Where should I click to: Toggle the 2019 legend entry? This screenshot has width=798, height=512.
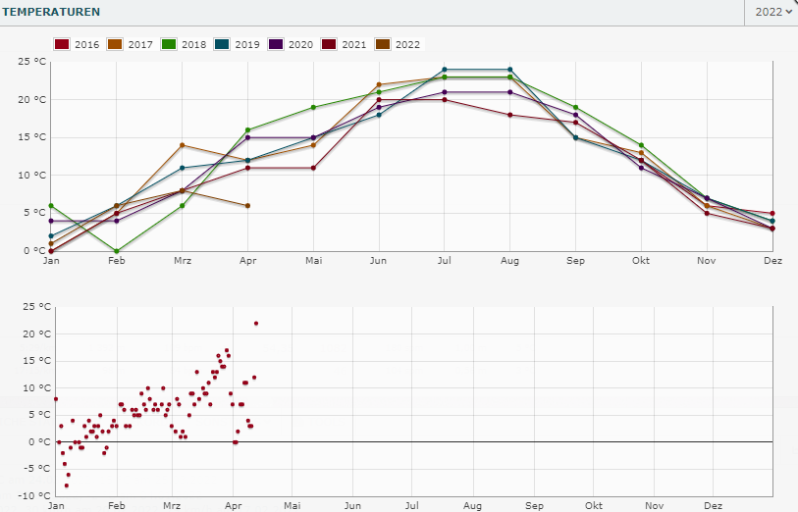pos(239,44)
